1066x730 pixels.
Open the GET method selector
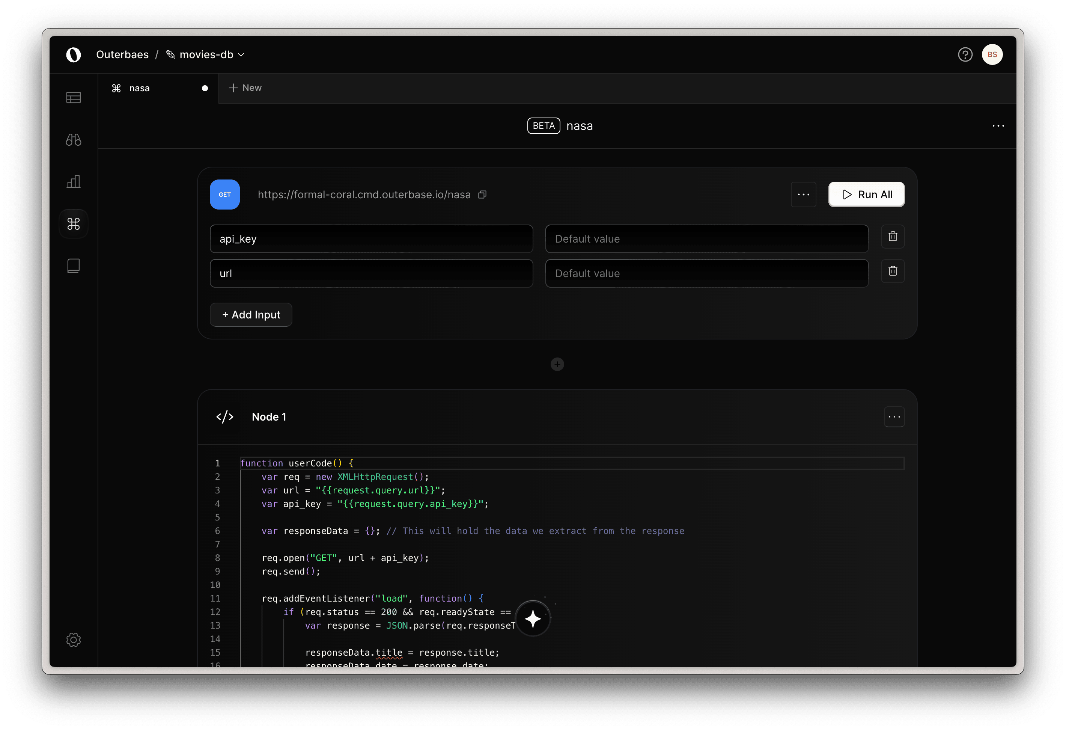coord(225,195)
